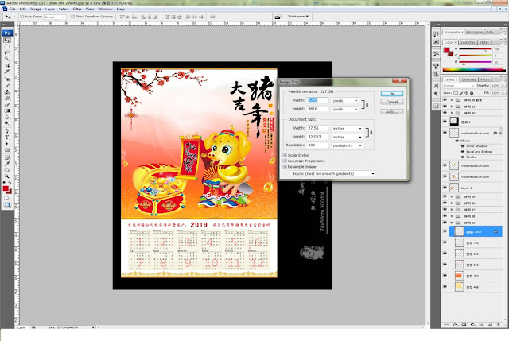
Task: Select the Crop tool
Action: (x=7, y=65)
